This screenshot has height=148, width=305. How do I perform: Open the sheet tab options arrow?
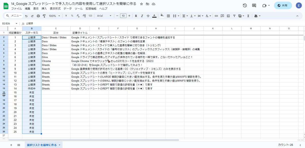(59, 145)
